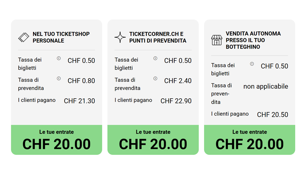Show info for Ticketcorner Tassa dei biglietti
This screenshot has width=306, height=196.
[x=155, y=58]
